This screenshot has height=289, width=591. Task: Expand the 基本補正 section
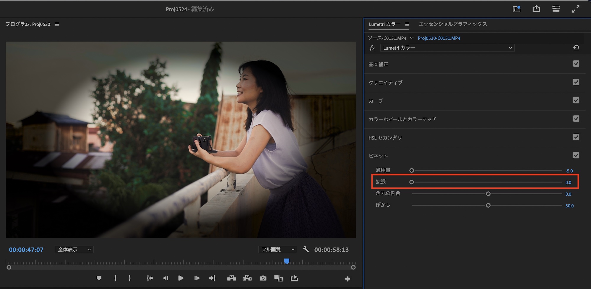tap(378, 64)
